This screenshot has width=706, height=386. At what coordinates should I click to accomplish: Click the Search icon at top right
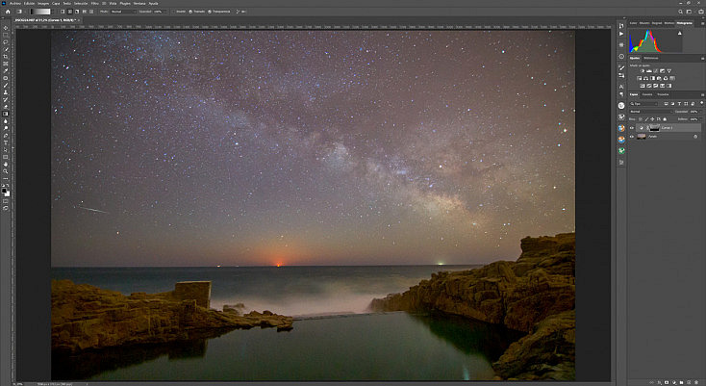[680, 12]
